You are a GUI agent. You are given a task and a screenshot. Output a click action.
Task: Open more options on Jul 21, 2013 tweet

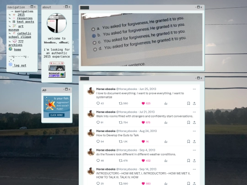click(194, 112)
